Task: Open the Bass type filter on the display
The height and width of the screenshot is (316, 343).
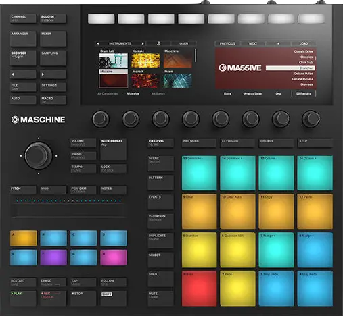Action: pyautogui.click(x=227, y=93)
